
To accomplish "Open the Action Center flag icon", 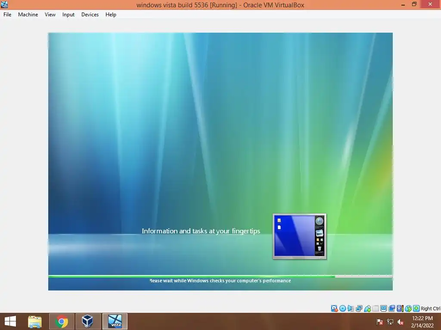I will (x=380, y=322).
